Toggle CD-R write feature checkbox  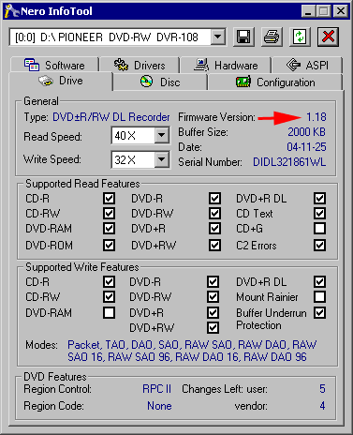coord(109,281)
